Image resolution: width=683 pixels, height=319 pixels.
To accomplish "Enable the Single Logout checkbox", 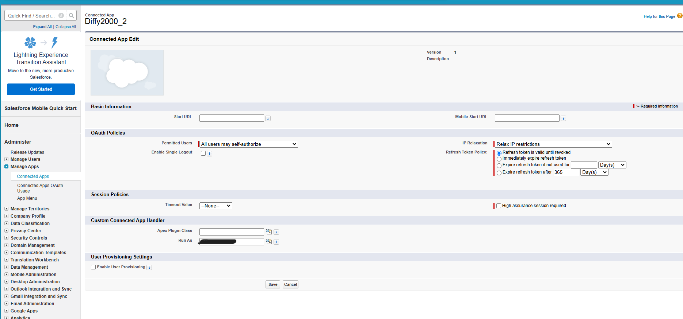I will (x=203, y=153).
